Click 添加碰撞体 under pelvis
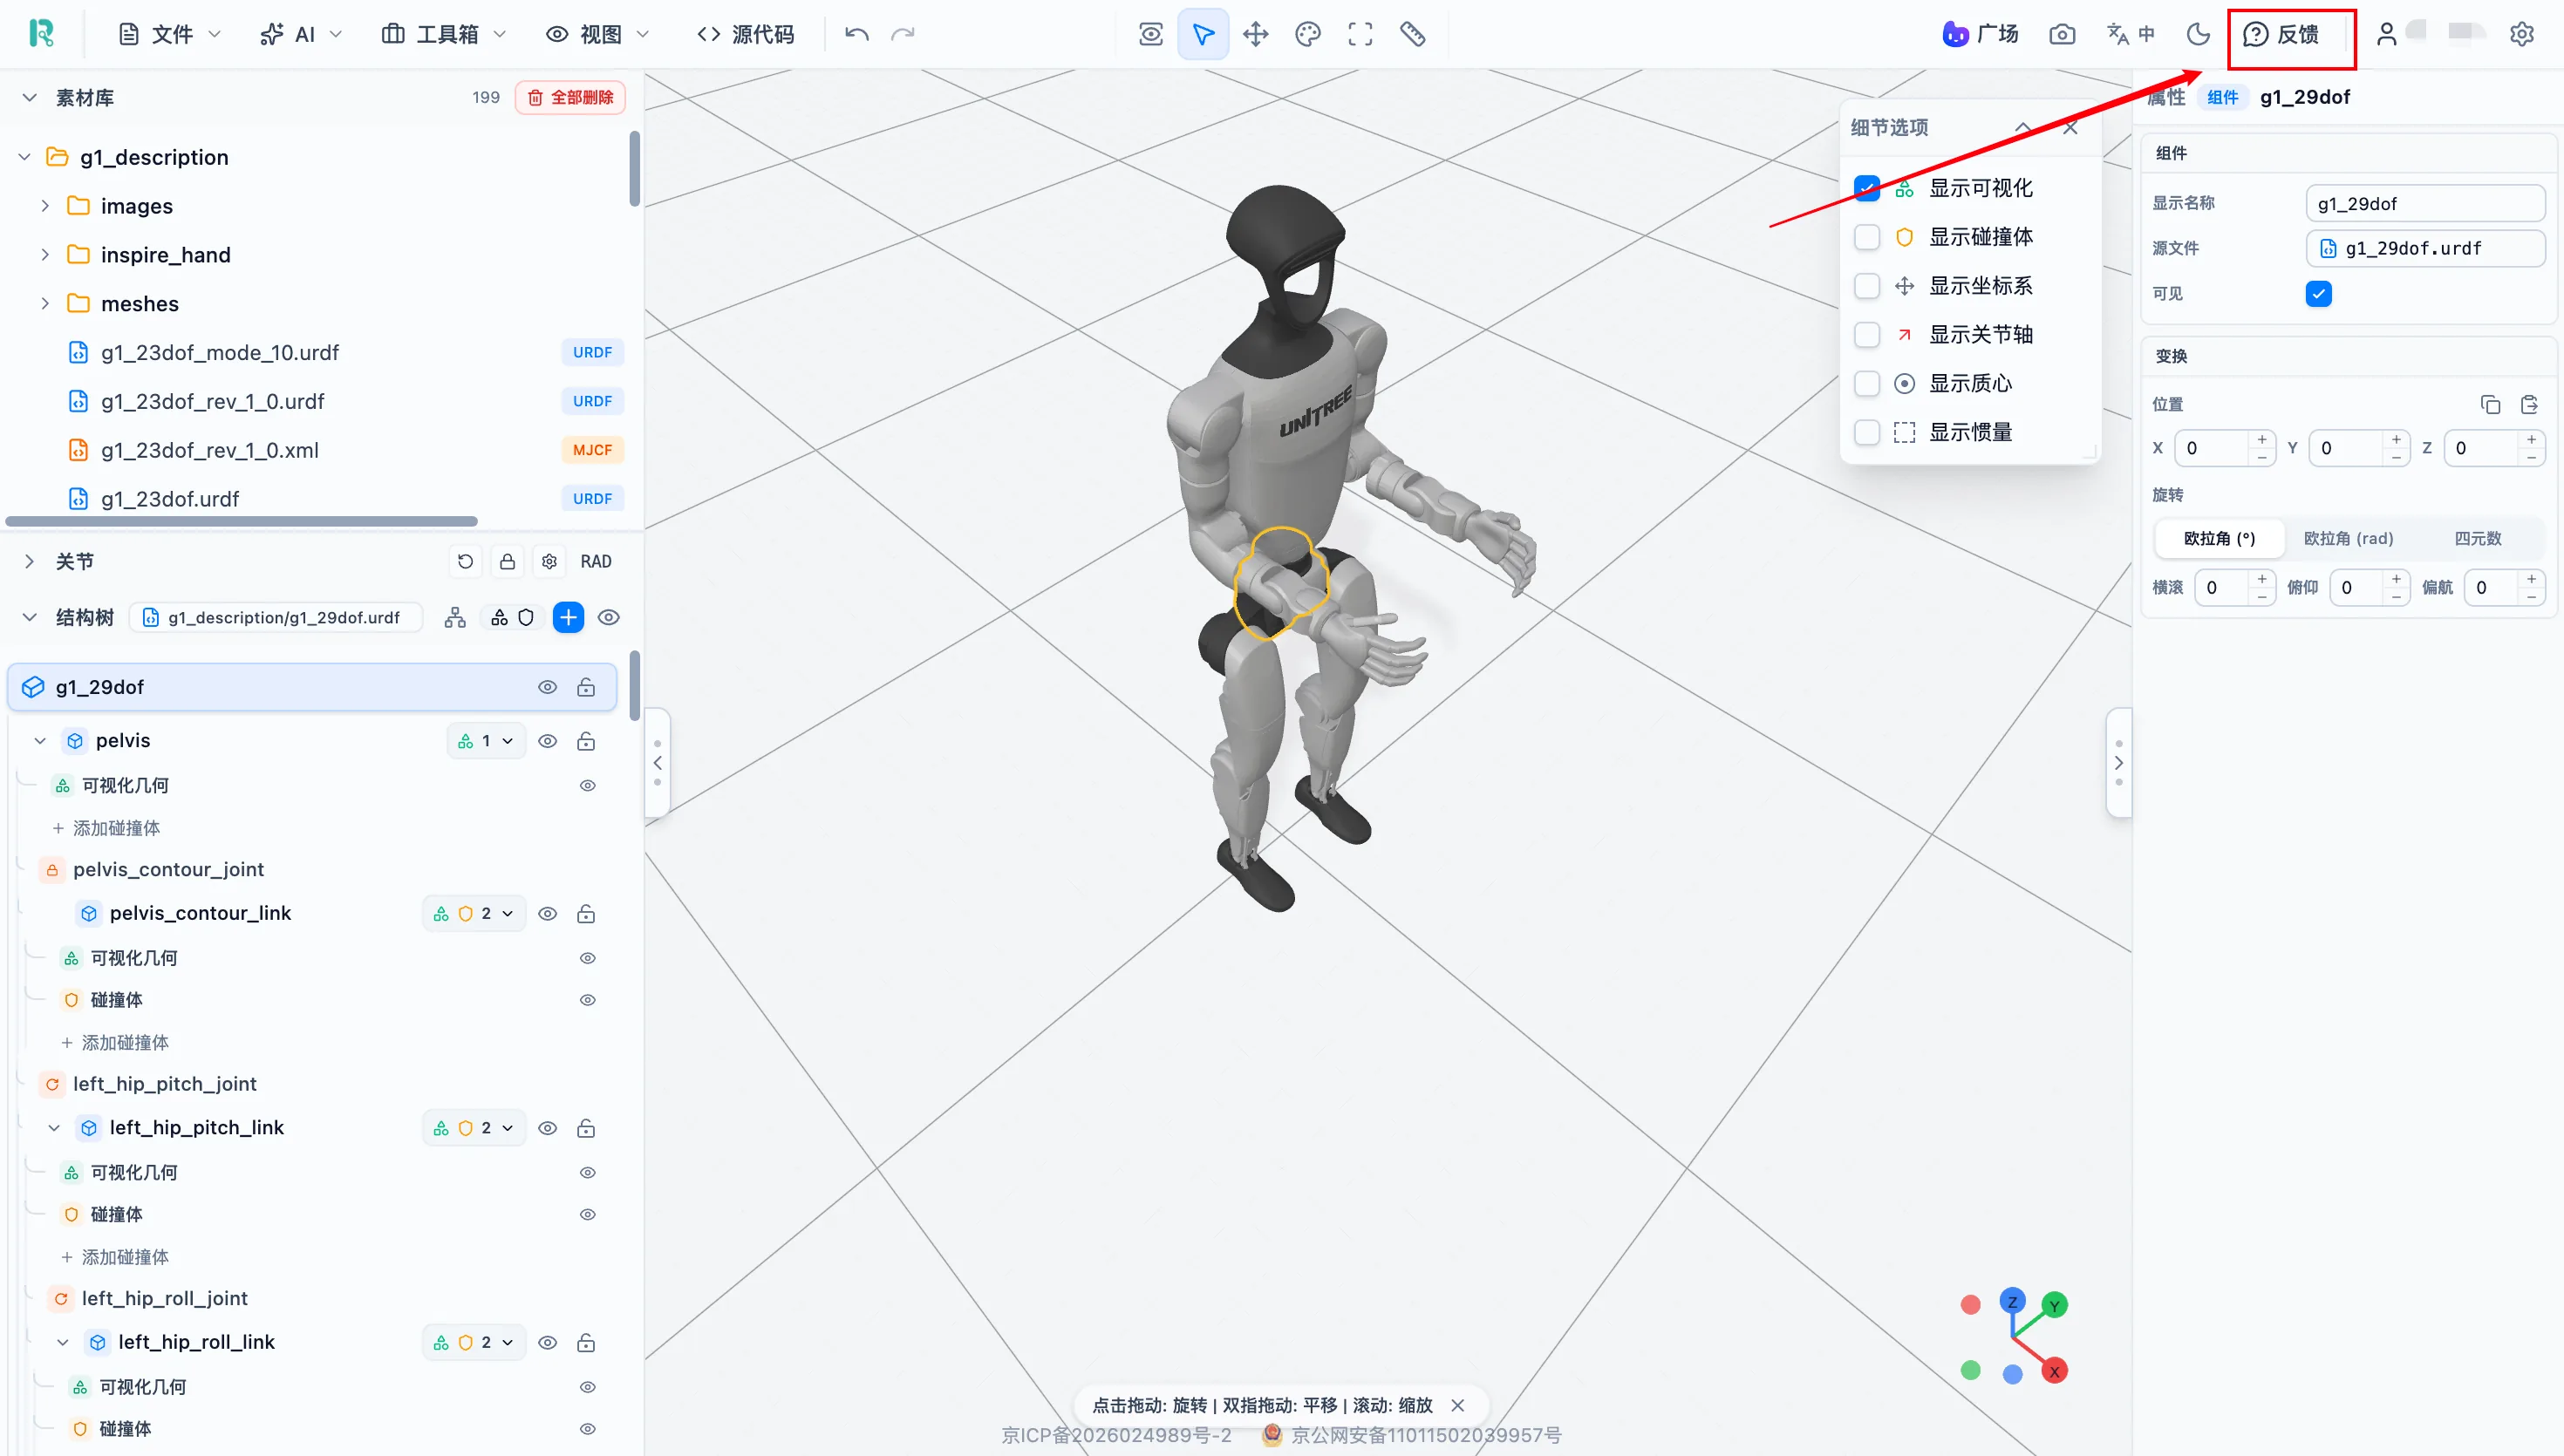The height and width of the screenshot is (1456, 2564). tap(106, 828)
